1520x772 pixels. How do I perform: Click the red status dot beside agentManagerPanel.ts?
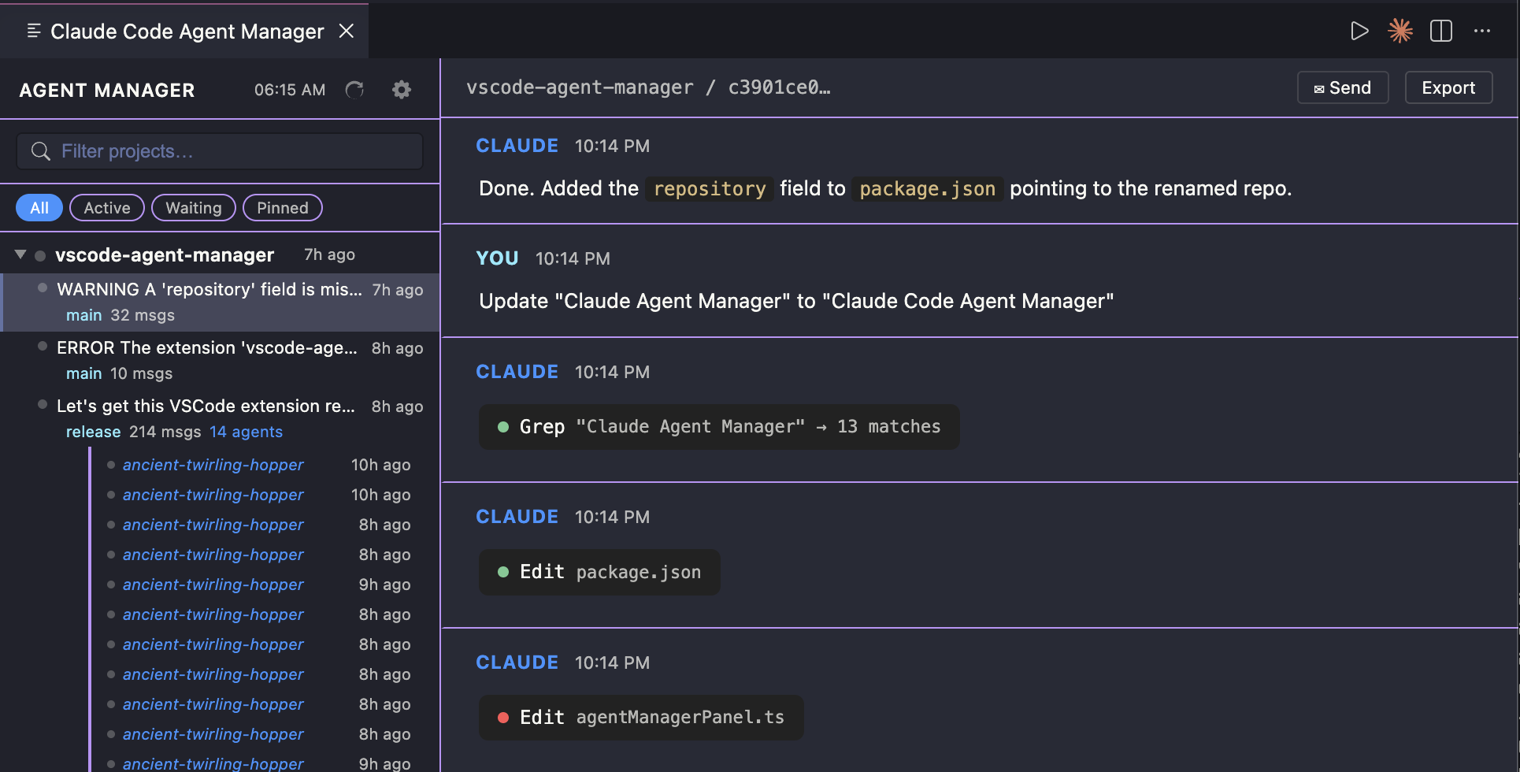[503, 718]
